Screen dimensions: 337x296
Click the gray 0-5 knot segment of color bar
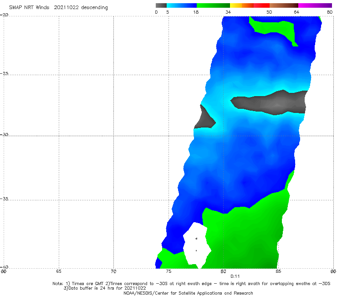click(x=161, y=5)
